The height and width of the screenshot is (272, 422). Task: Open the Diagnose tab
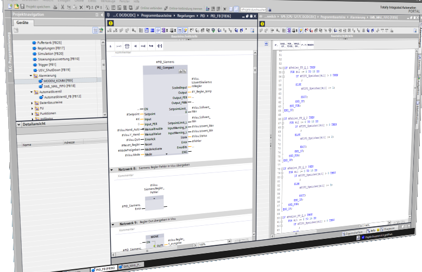(388, 228)
